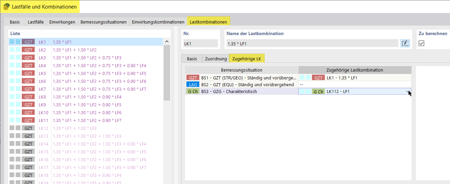Uncheck the 'Zu berechnen' checkbox
This screenshot has height=184, width=450.
point(421,43)
